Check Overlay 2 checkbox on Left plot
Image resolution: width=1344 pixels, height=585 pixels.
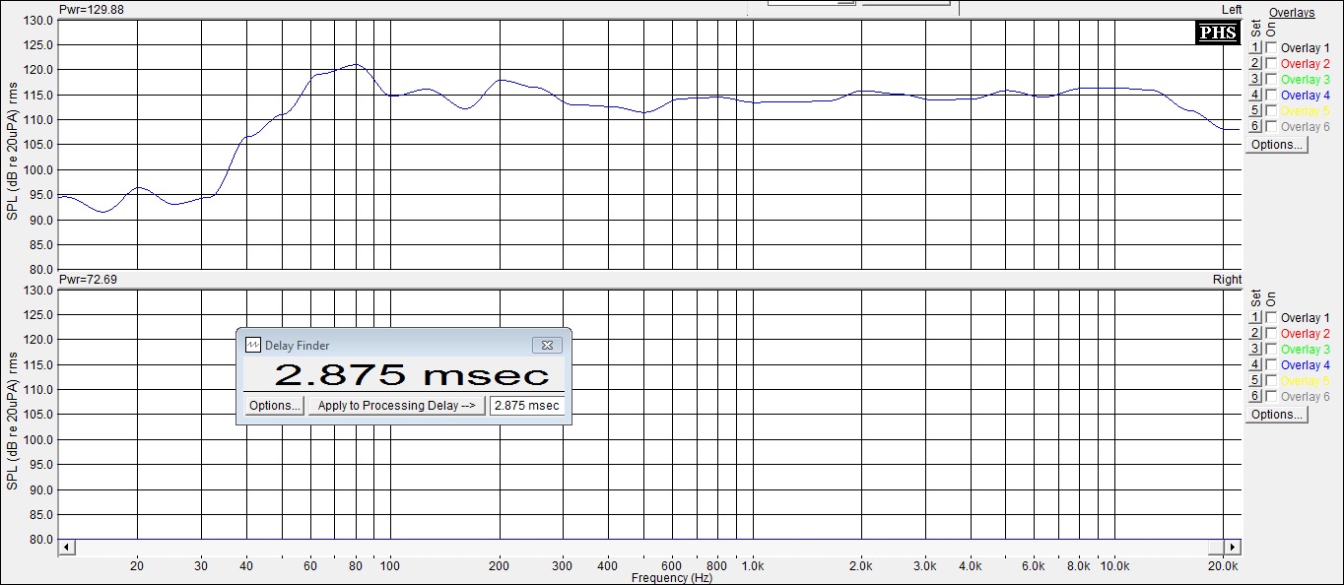click(x=1272, y=64)
